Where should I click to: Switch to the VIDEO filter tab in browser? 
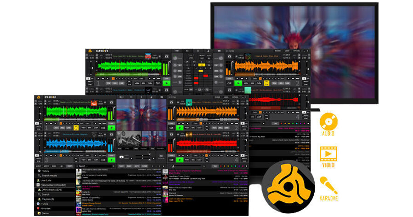[46, 166]
